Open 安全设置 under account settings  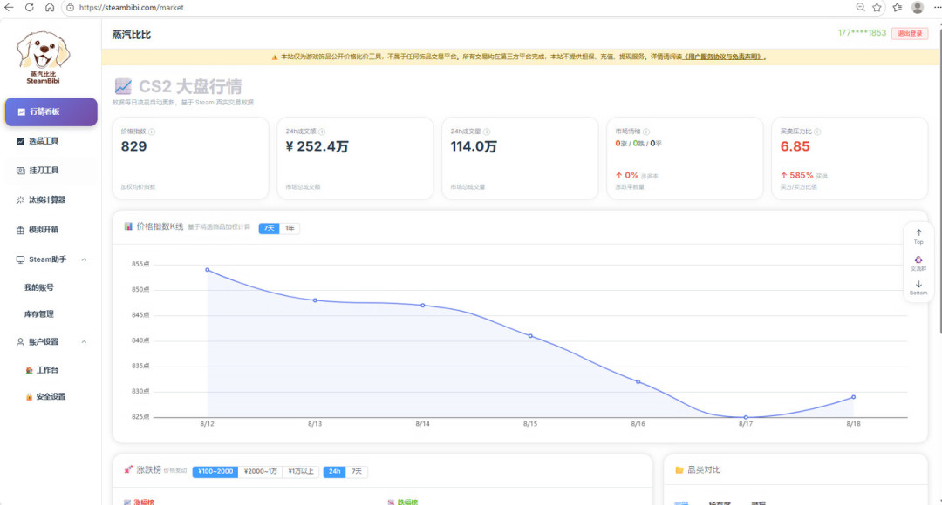[x=45, y=396]
